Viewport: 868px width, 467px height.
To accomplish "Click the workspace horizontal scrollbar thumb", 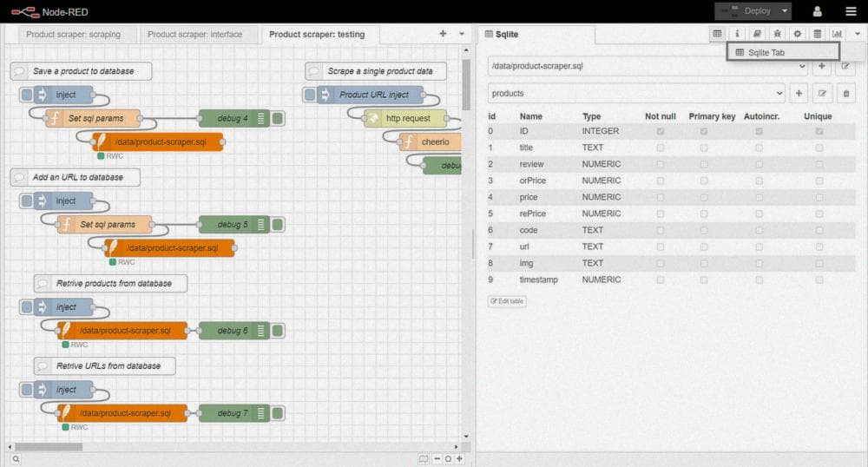I will pos(49,446).
